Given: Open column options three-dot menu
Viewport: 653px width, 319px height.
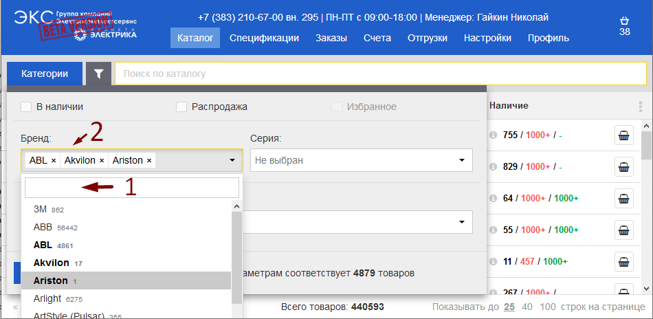Looking at the screenshot, I should 640,107.
